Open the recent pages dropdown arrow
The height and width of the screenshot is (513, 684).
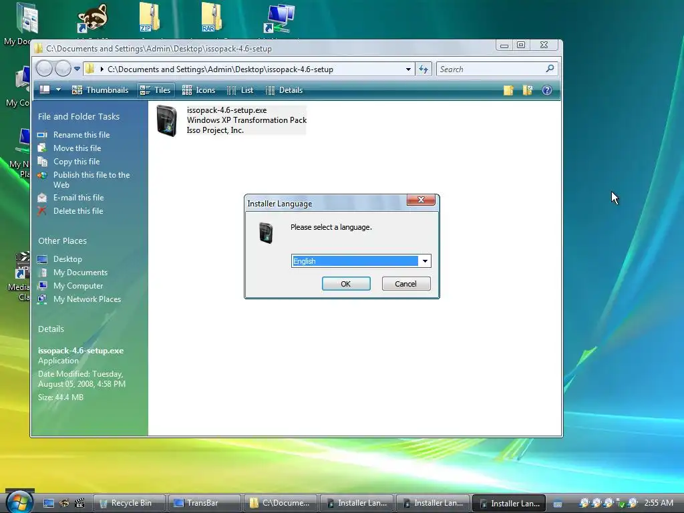pos(77,69)
